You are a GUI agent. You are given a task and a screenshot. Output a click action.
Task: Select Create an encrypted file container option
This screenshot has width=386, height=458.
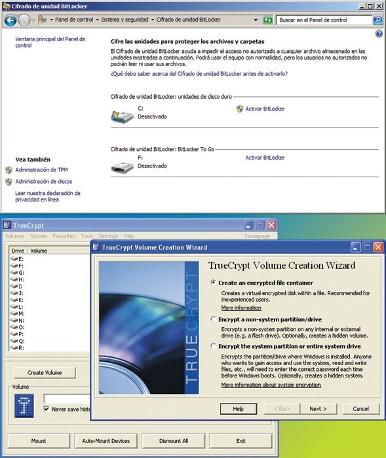214,283
